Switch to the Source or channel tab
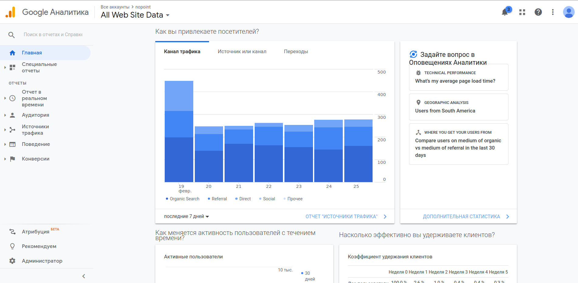This screenshot has width=578, height=283. [x=242, y=52]
